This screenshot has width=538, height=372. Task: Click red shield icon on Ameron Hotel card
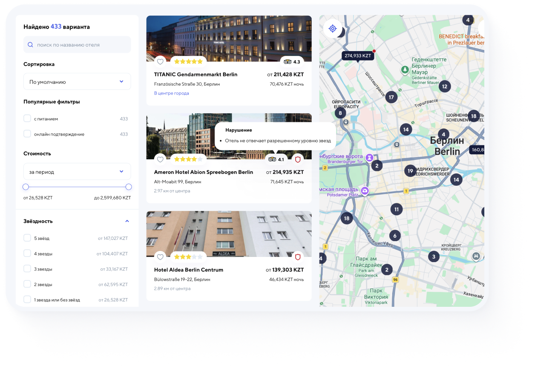[298, 159]
